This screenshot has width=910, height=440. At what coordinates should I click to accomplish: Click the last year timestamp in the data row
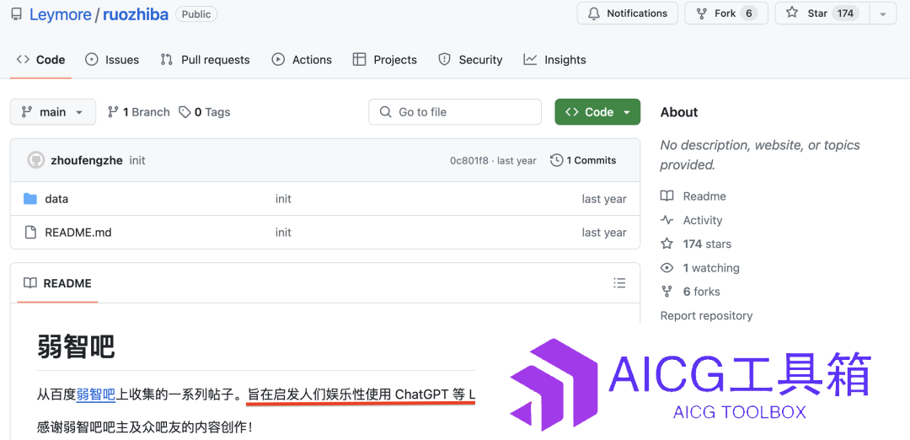[604, 199]
